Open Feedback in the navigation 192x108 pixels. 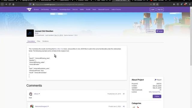pos(54,9)
